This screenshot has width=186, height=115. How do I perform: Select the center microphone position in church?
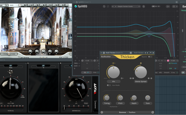click(43, 52)
